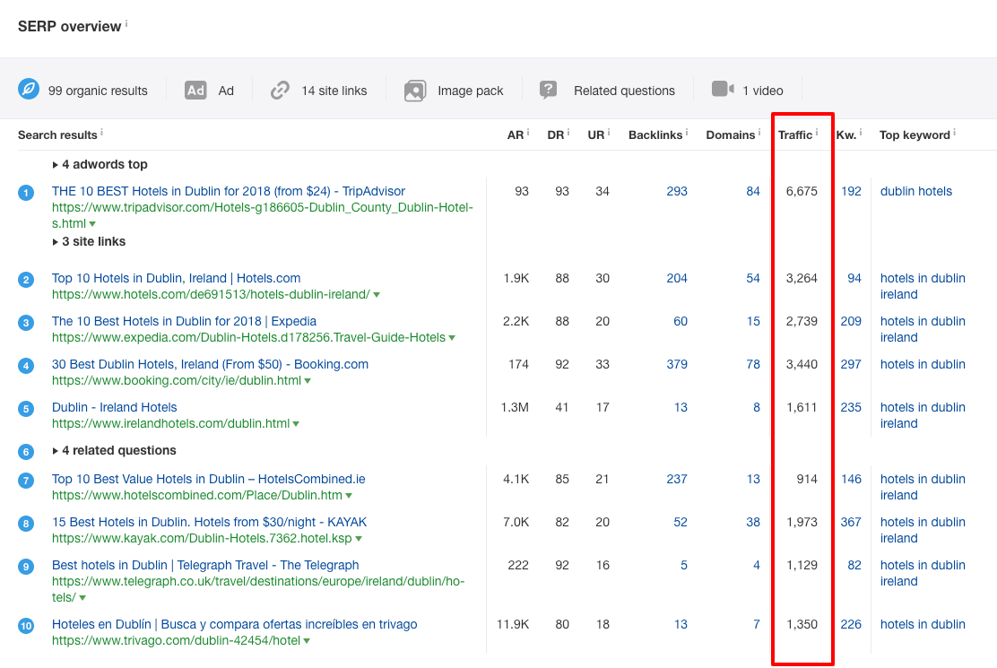Click keyword count 192 for TripAdvisor
The height and width of the screenshot is (668, 997).
(851, 191)
